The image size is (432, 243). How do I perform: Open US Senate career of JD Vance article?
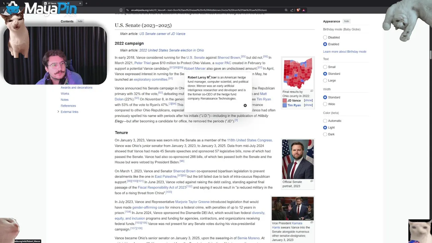(x=162, y=34)
